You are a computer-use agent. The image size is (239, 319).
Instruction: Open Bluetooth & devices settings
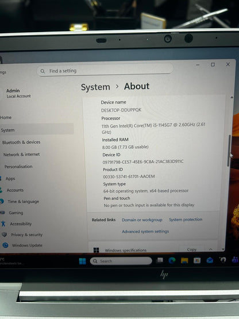pyautogui.click(x=21, y=142)
